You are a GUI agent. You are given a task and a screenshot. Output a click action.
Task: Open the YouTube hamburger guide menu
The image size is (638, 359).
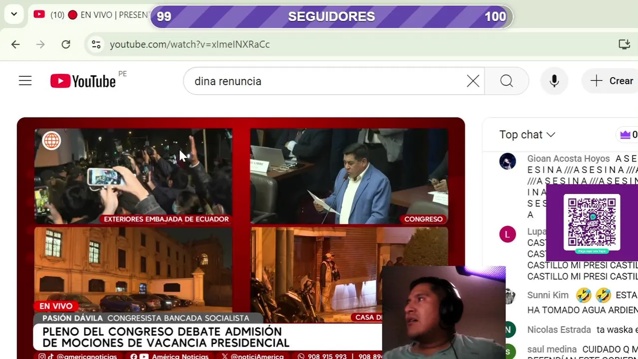click(x=25, y=81)
